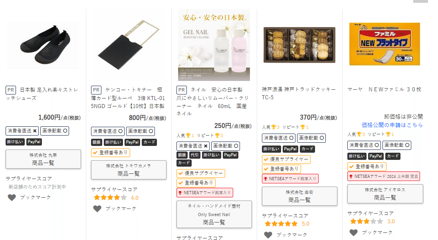Viewport: 438px width, 240px height.
Task: Open 株式会社 丸宗 商品一覧 button
Action: (43, 159)
